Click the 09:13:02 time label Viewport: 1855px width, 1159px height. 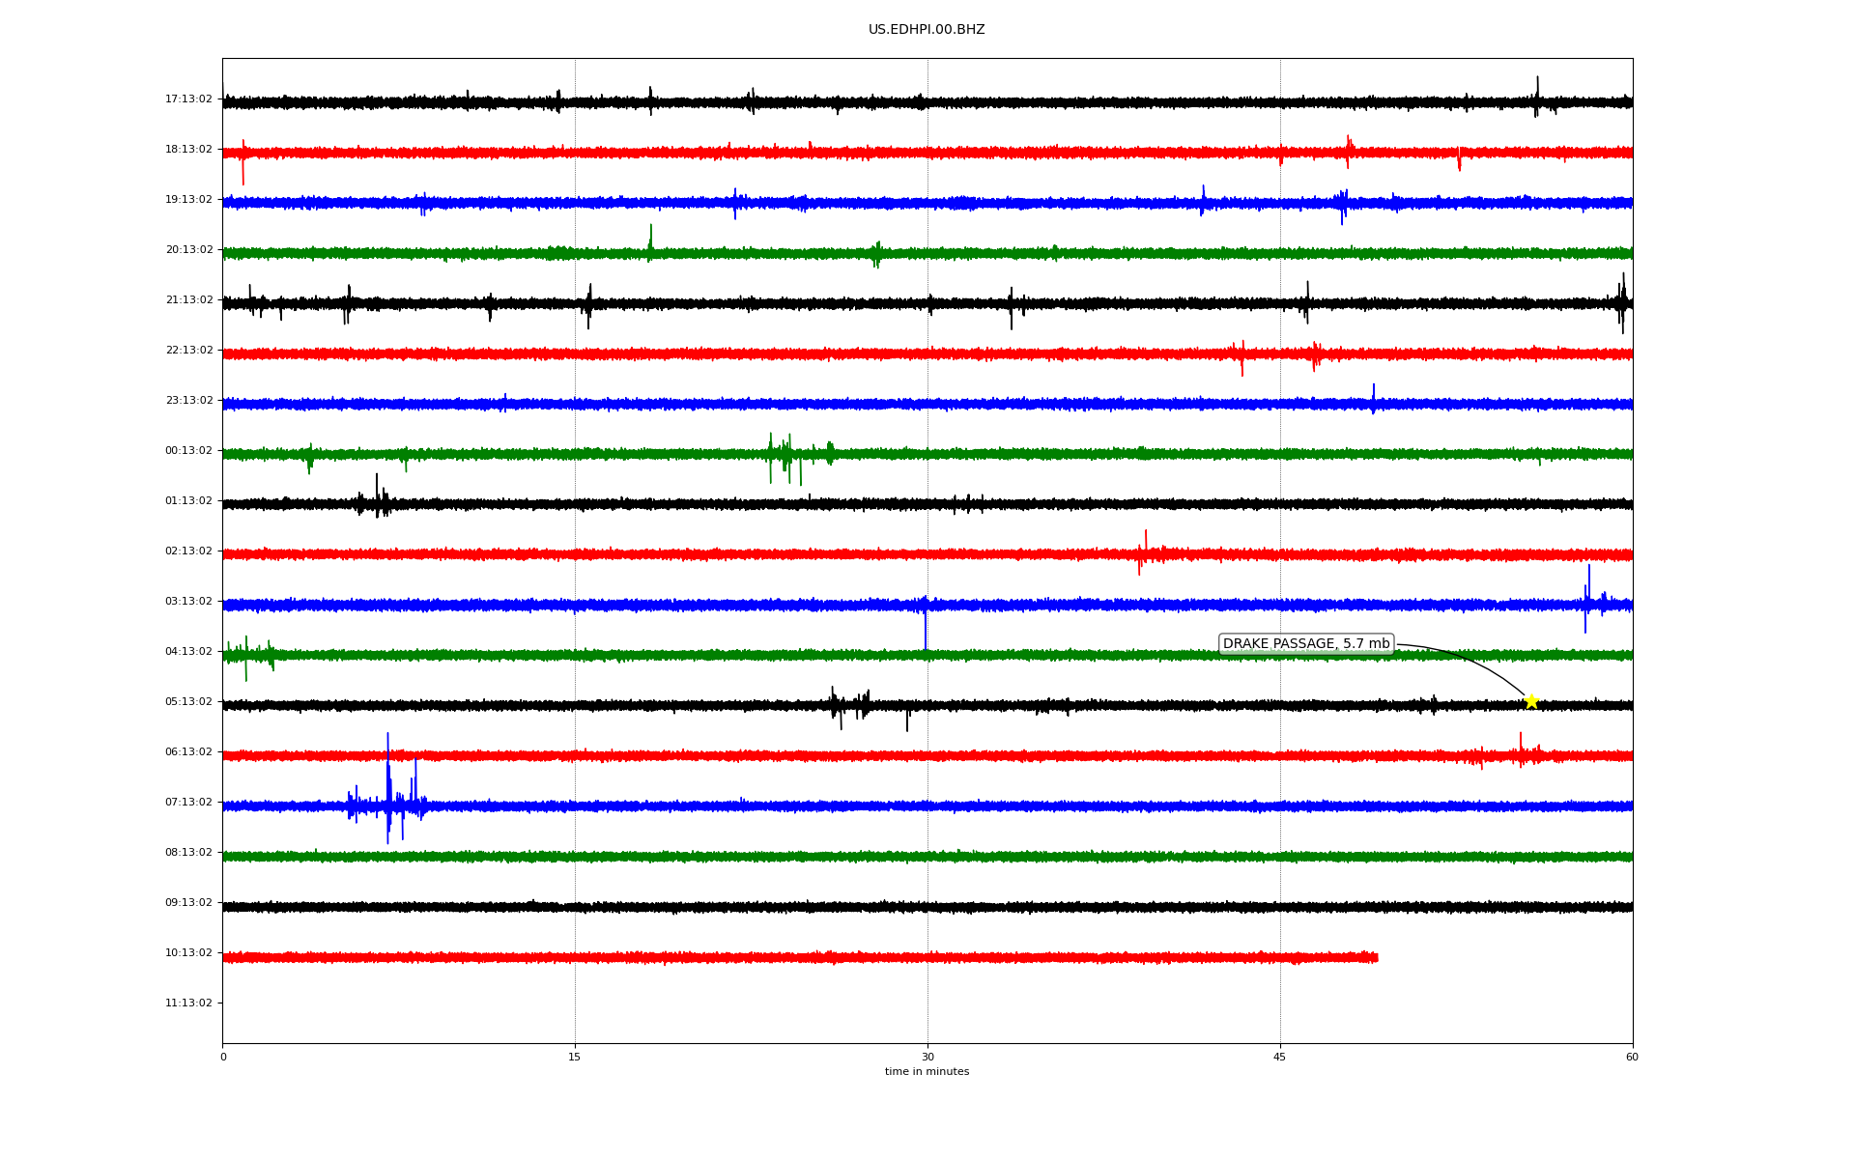(188, 902)
